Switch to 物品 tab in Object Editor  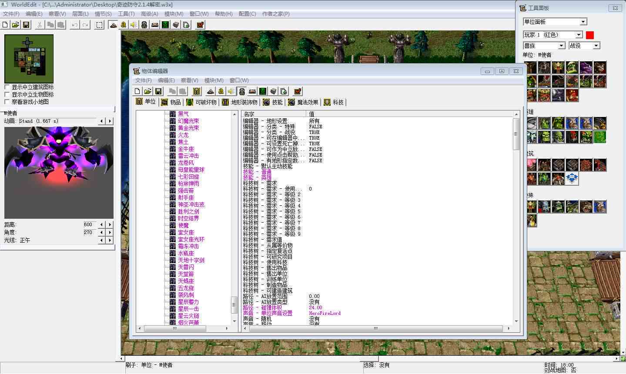[x=171, y=102]
